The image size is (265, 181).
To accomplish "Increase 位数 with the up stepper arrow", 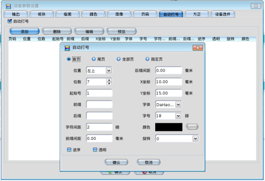I will [x=109, y=80].
